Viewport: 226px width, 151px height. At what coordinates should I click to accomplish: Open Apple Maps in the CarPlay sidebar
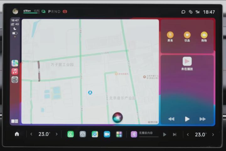click(15, 63)
